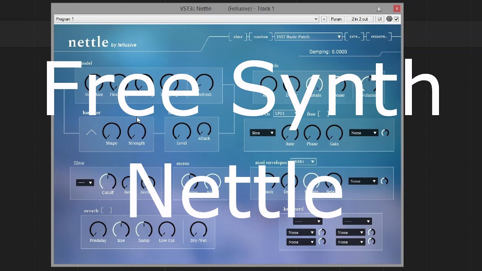Click the plus button next to program dropdown
The height and width of the screenshot is (271, 482).
[324, 19]
